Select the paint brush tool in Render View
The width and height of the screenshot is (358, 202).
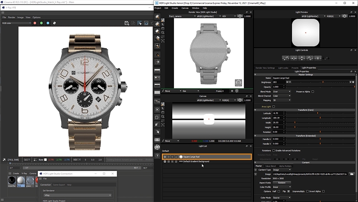click(x=163, y=20)
